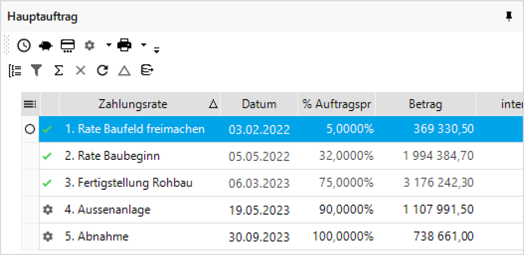The image size is (524, 255).
Task: Click the sum sigma icon
Action: click(x=59, y=70)
